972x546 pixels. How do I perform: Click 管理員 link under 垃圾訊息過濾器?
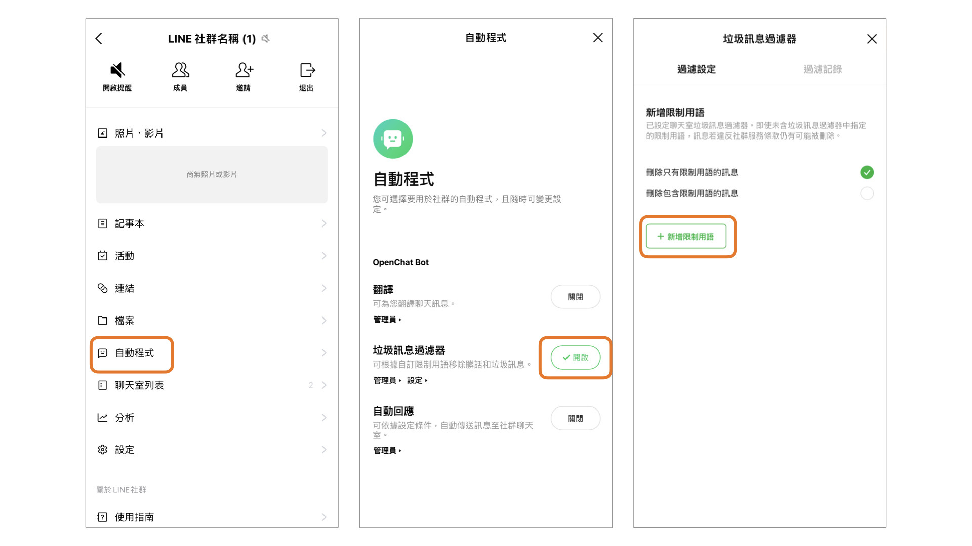pos(387,380)
